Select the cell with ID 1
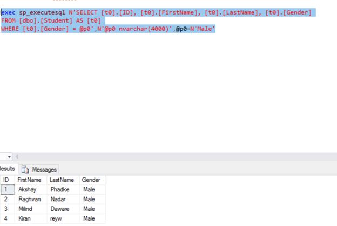Screen dimensions: 337x226 tap(8, 189)
